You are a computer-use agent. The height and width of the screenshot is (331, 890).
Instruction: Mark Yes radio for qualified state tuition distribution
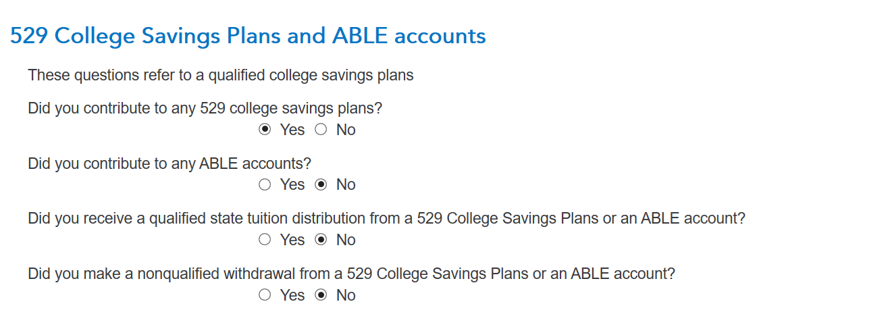265,240
